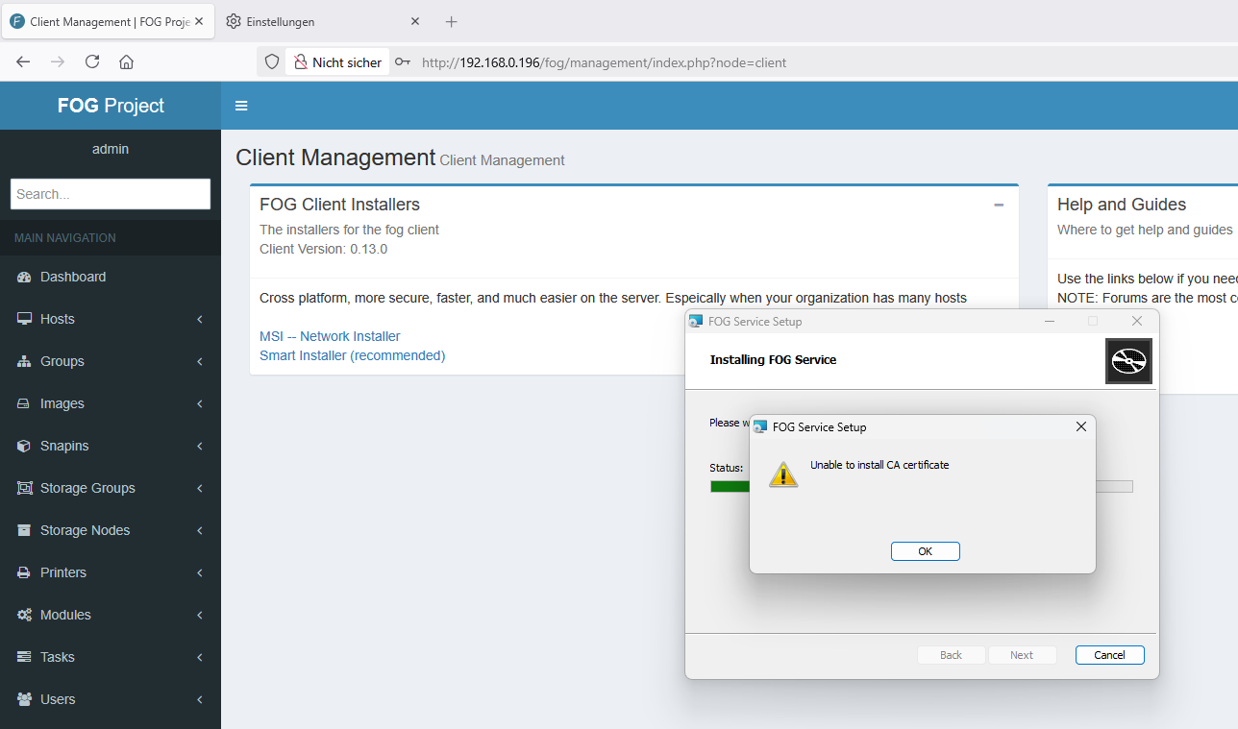Image resolution: width=1238 pixels, height=729 pixels.
Task: Open Snapins in main navigation
Action: point(110,446)
